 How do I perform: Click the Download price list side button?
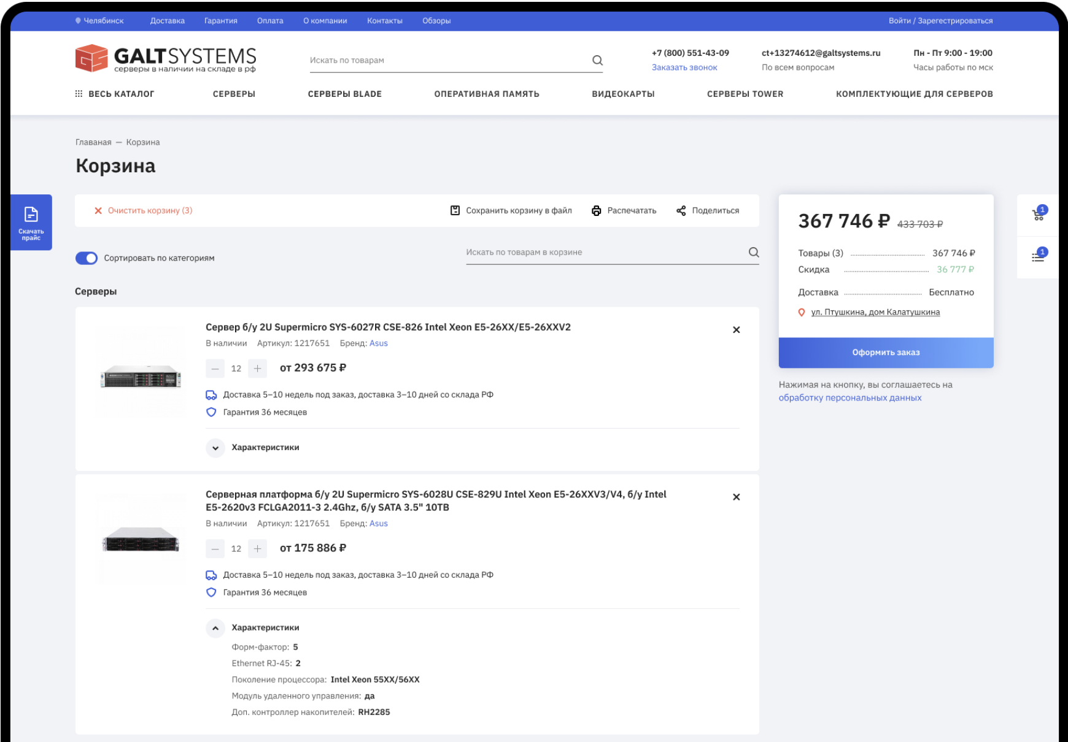click(x=31, y=222)
